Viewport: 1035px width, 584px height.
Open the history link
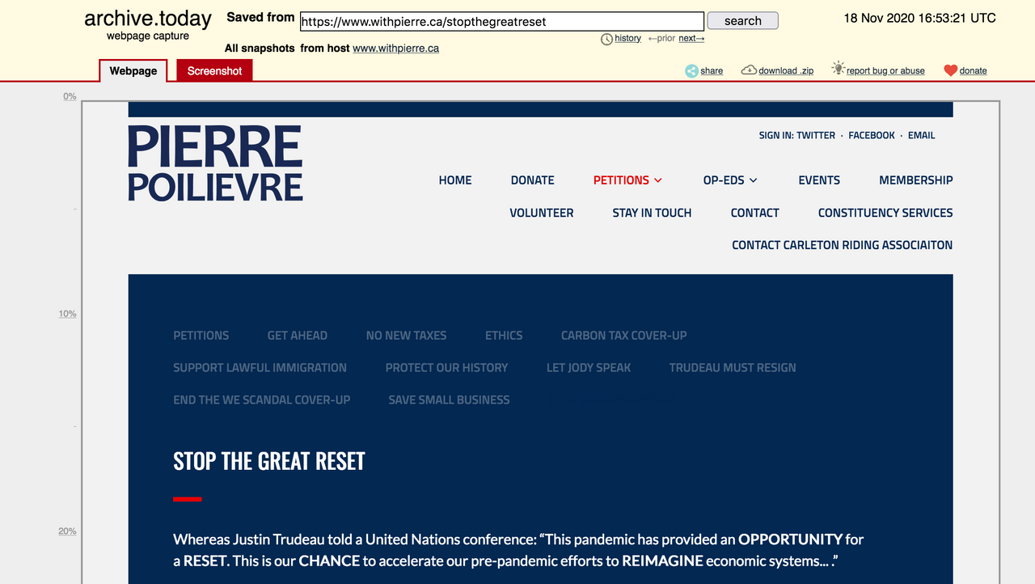(x=627, y=38)
